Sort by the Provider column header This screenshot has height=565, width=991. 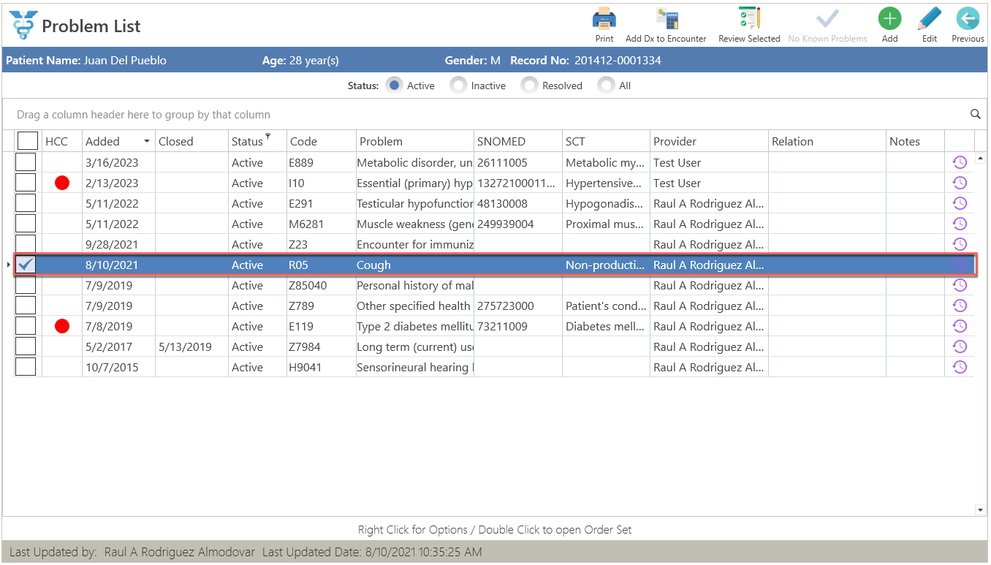(x=709, y=141)
